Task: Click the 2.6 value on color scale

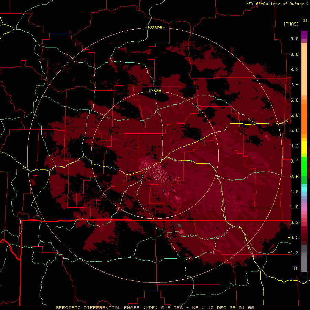Action: click(x=294, y=176)
